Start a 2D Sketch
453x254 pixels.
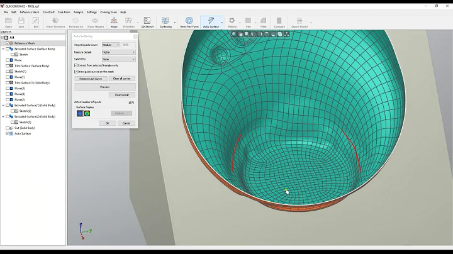tap(147, 22)
